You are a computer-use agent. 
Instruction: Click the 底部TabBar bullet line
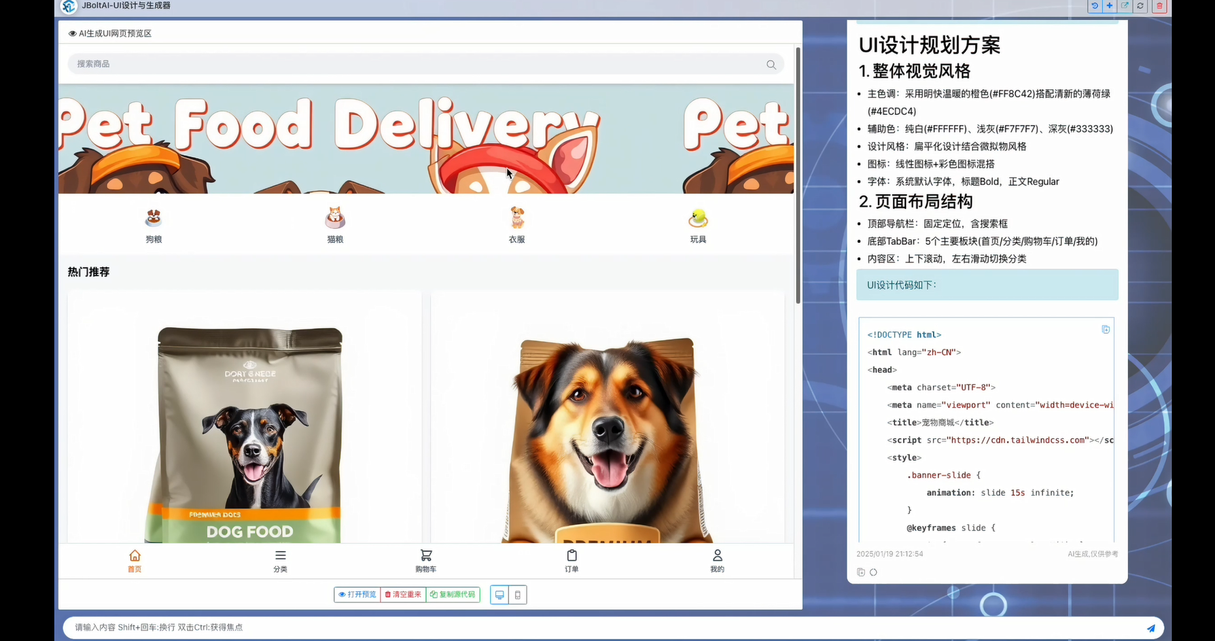(x=983, y=241)
